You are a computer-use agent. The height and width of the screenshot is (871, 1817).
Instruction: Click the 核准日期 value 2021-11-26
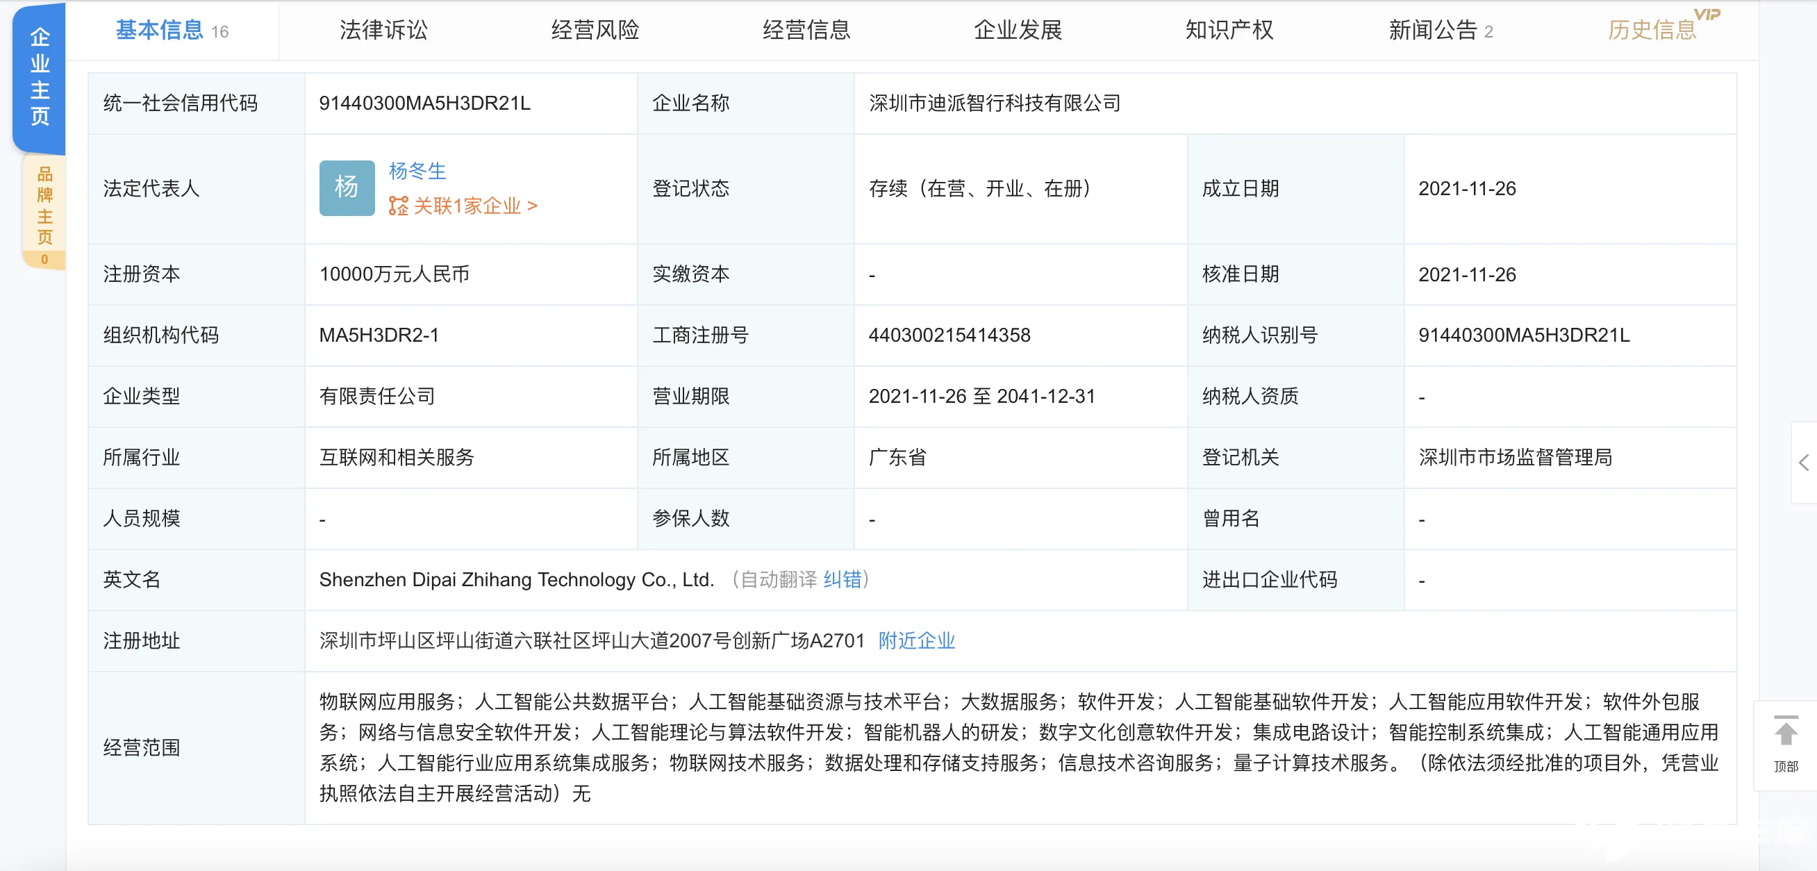click(1466, 274)
